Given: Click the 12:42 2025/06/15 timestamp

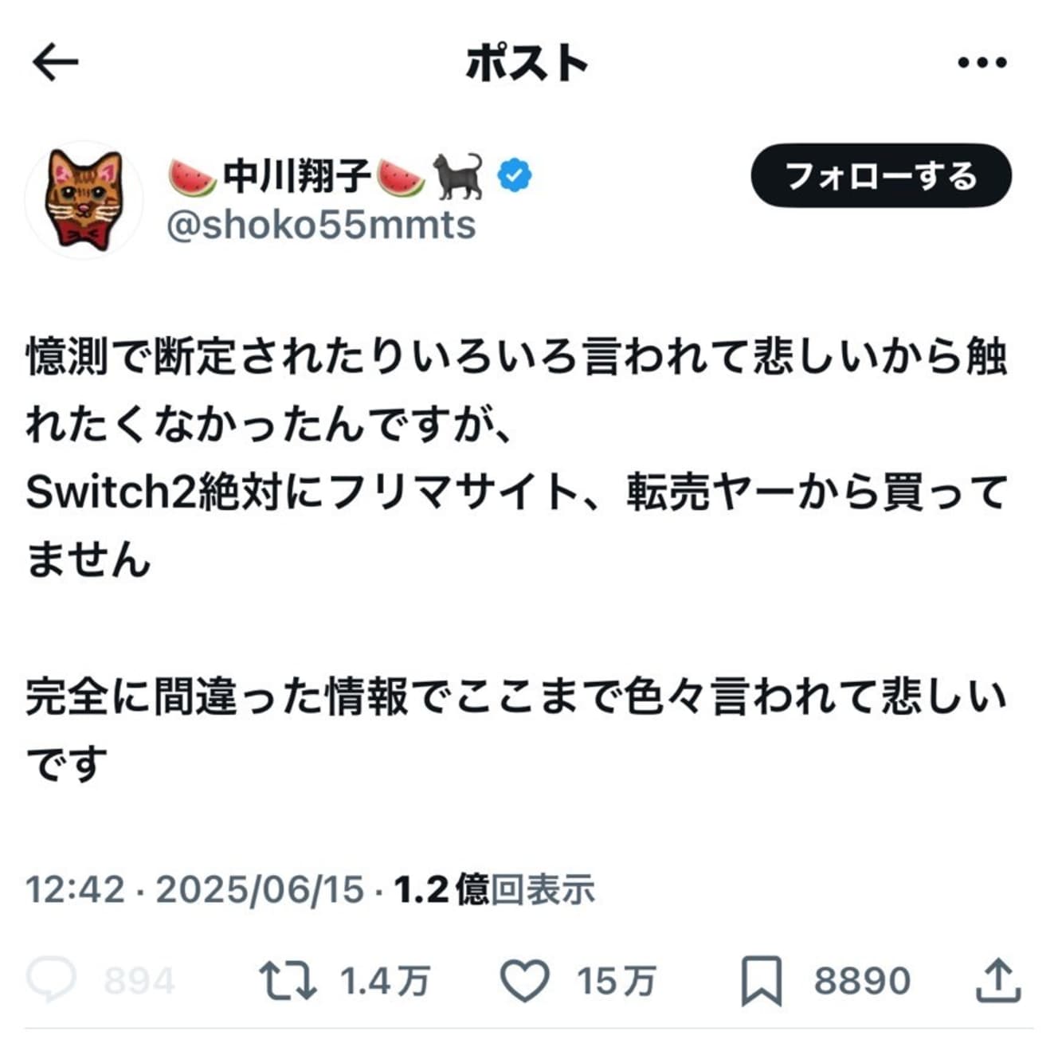Looking at the screenshot, I should click(x=194, y=889).
